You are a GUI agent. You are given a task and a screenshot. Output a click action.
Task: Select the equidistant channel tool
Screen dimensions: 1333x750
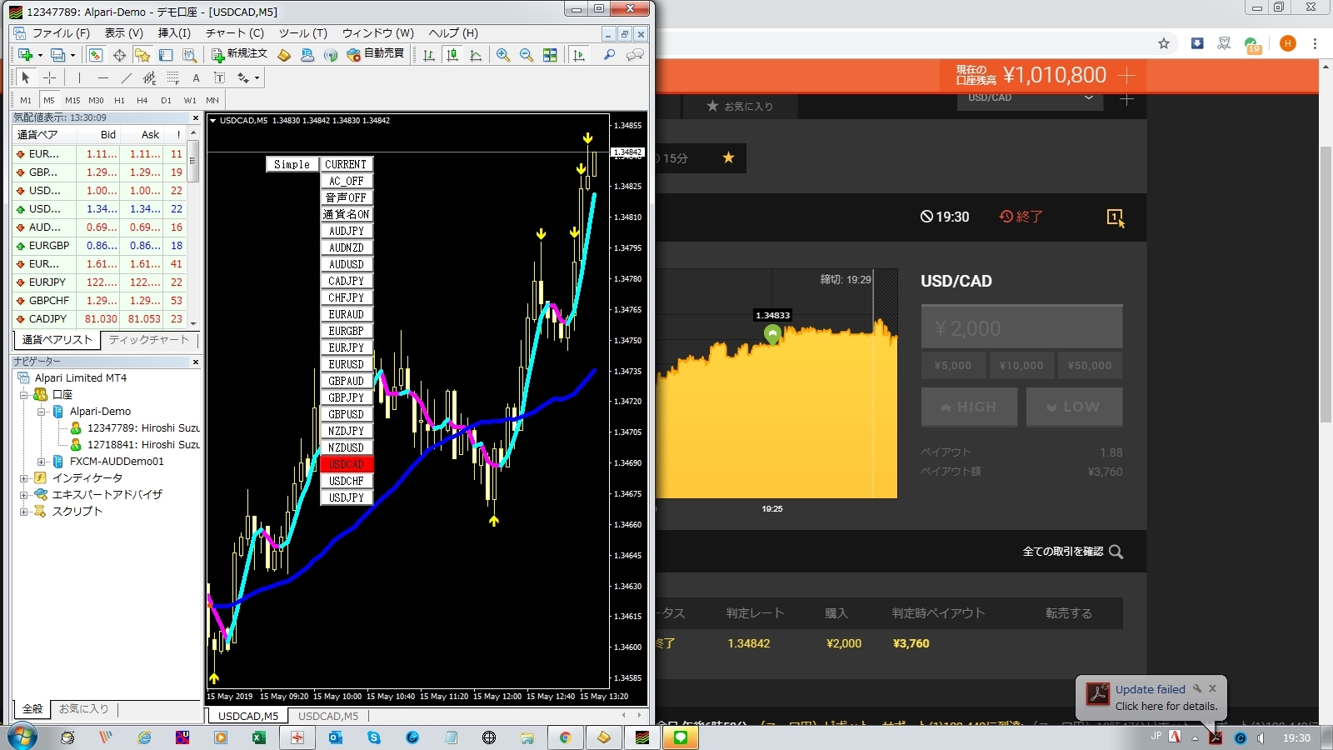pyautogui.click(x=150, y=77)
